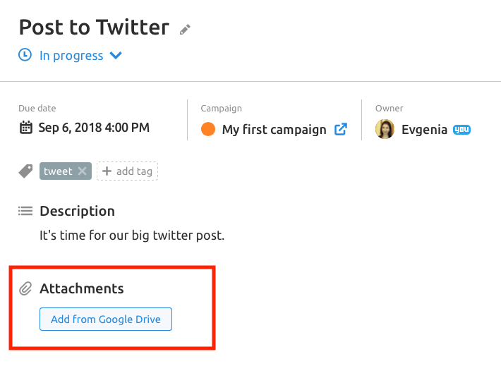Image resolution: width=501 pixels, height=366 pixels.
Task: Click the orange campaign color dot
Action: point(208,129)
